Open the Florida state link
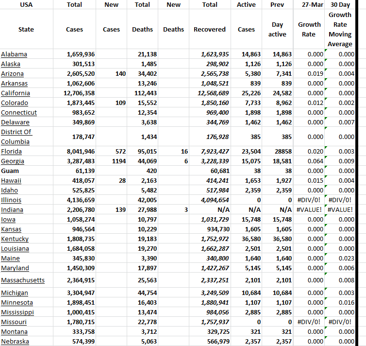 click(x=12, y=151)
